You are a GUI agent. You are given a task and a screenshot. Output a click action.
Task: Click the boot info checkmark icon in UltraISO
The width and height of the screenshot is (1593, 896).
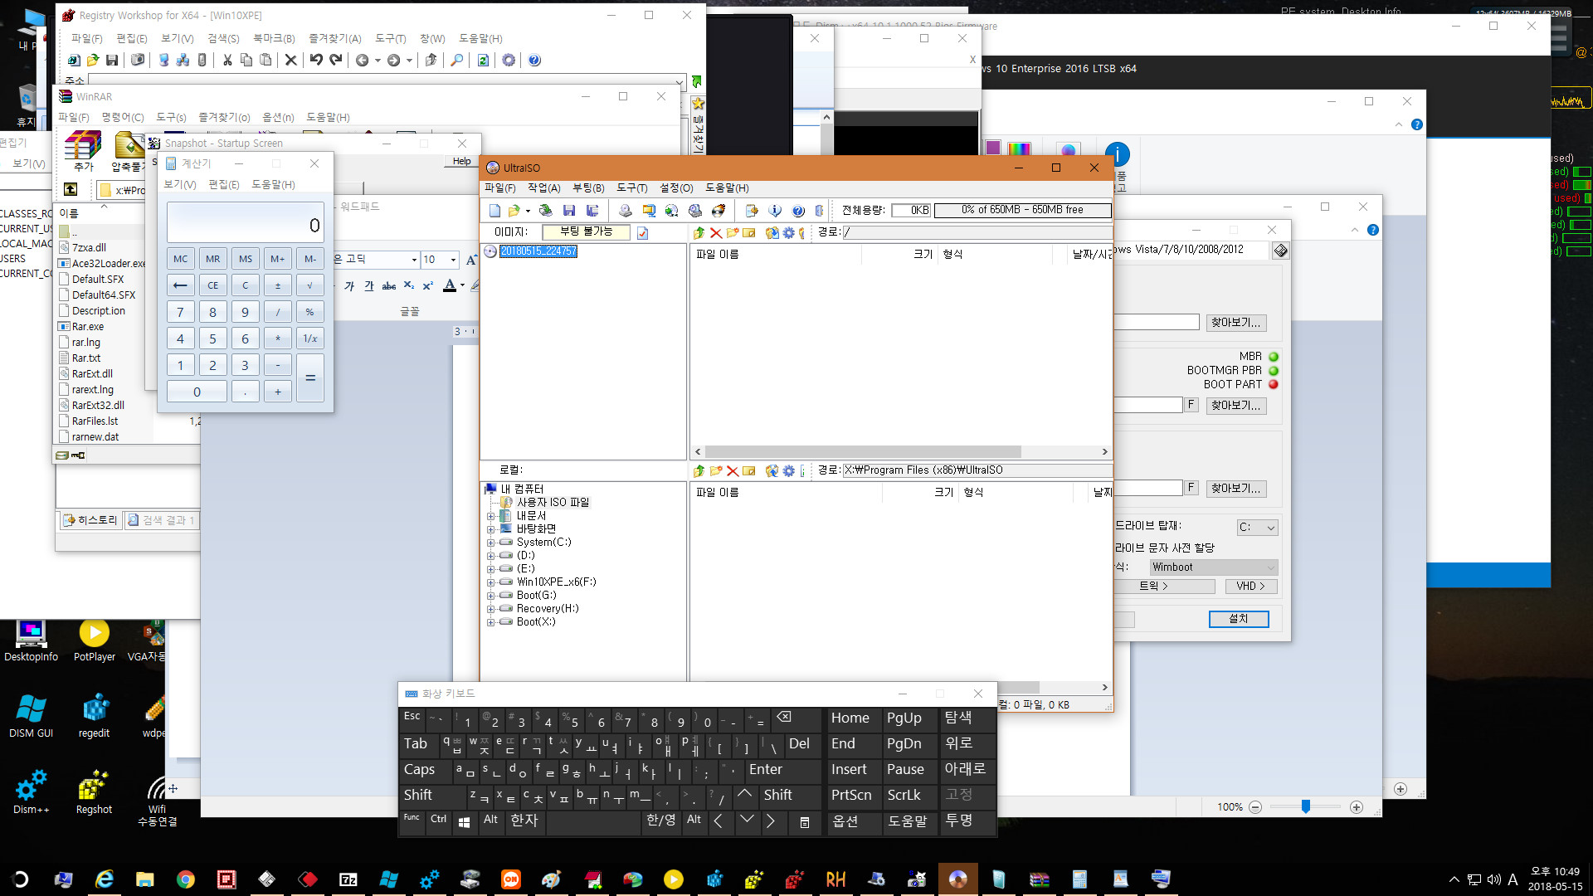point(642,233)
